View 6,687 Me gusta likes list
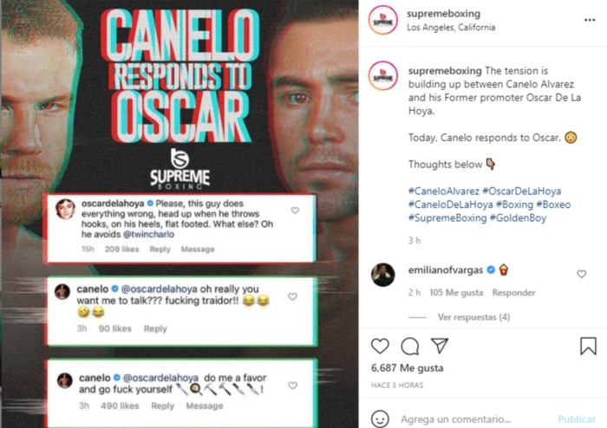Image resolution: width=607 pixels, height=428 pixels. tap(407, 367)
